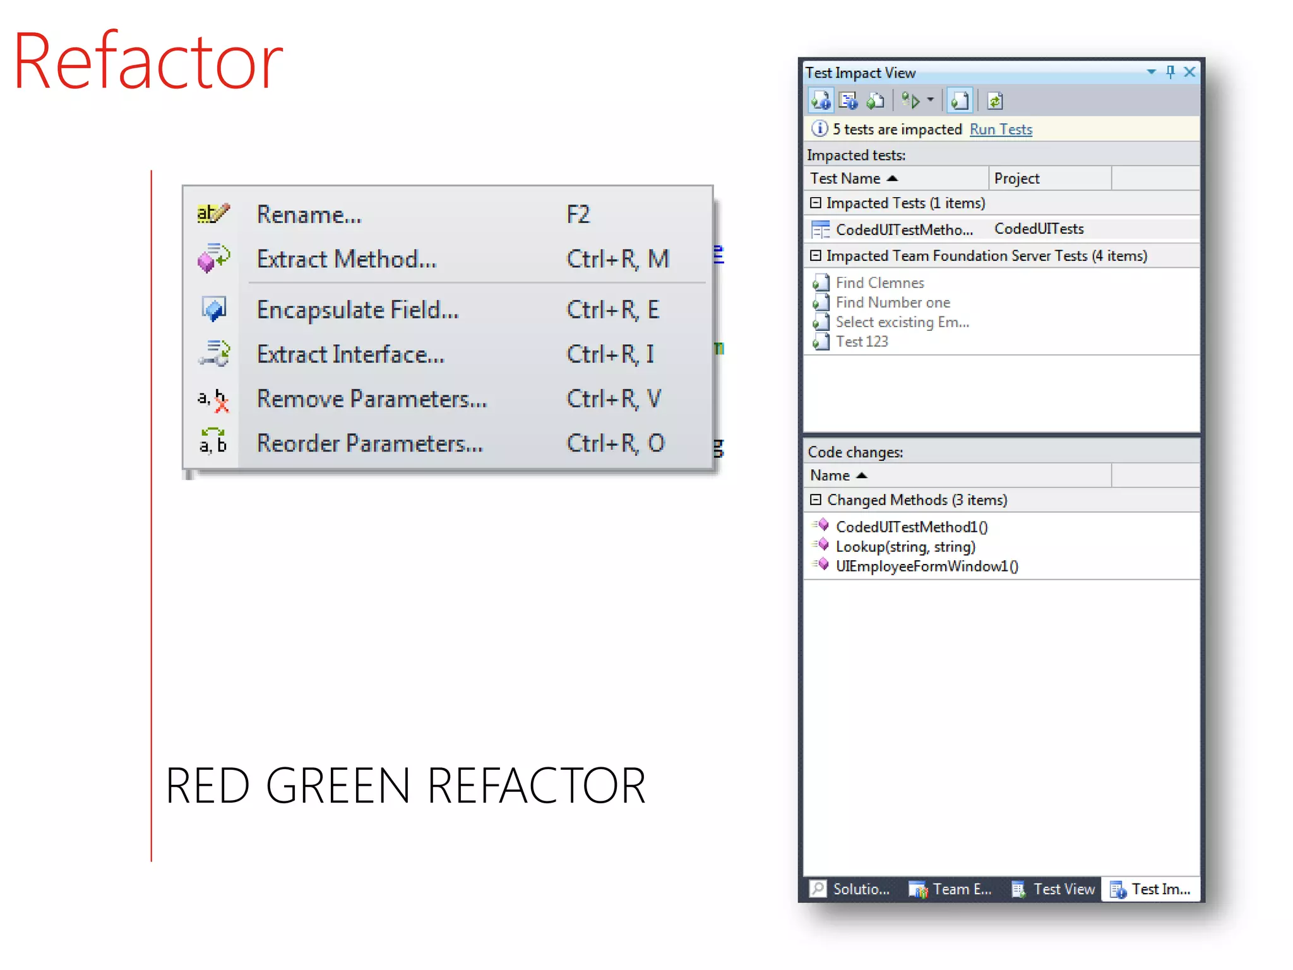Close the Test Impact View panel
This screenshot has width=1293, height=970.
1190,72
